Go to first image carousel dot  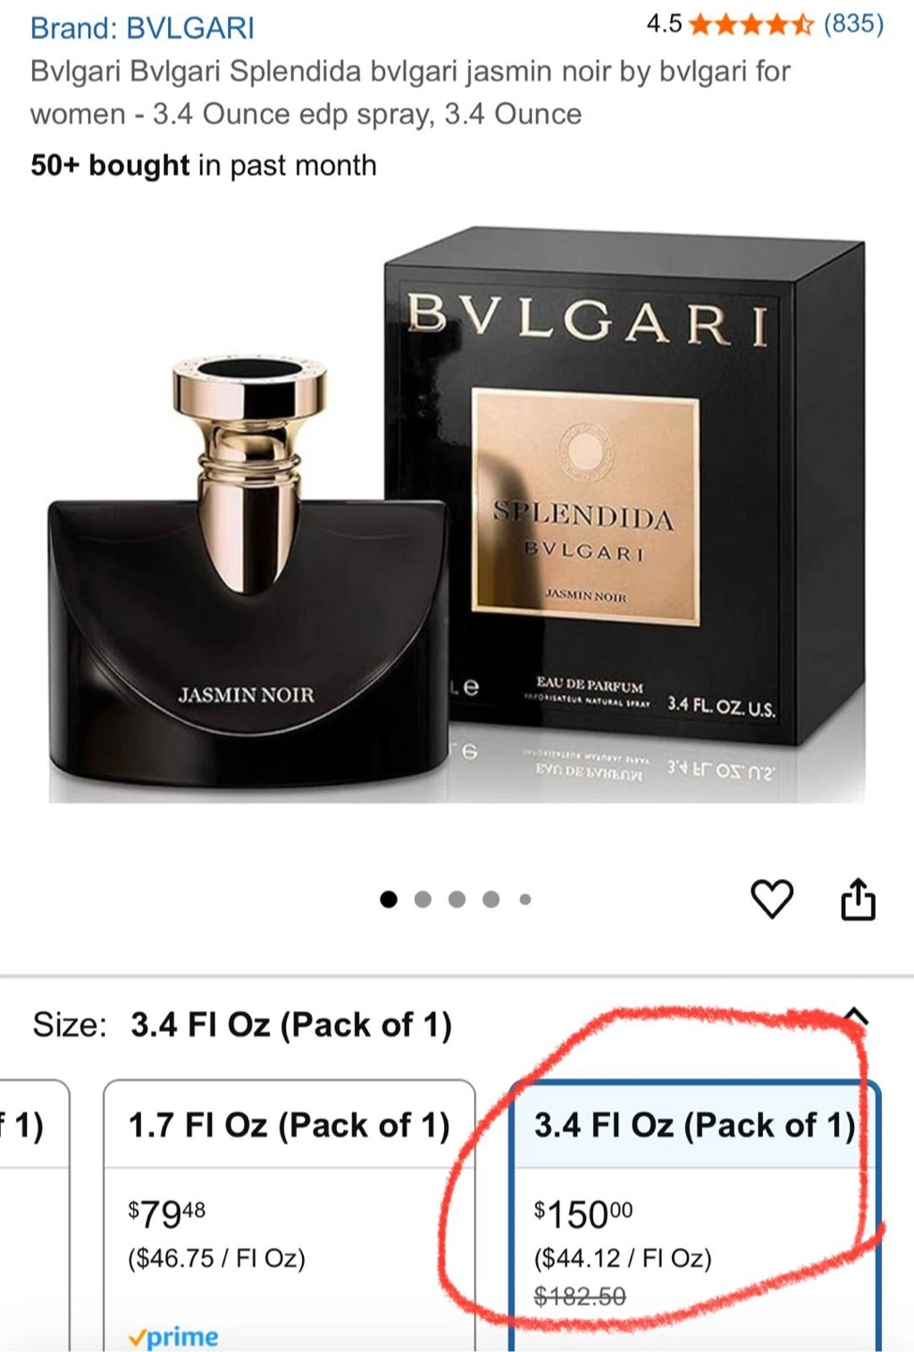pos(388,899)
